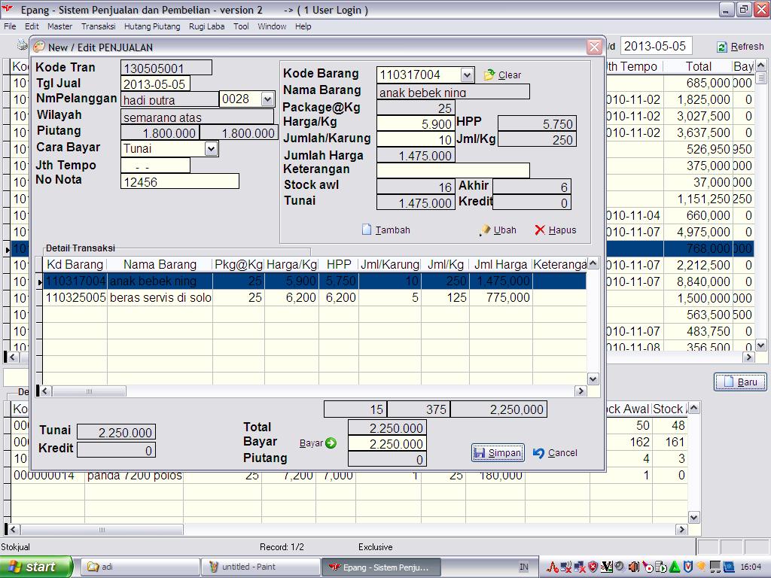Select the beras servis di solo row
This screenshot has width=771, height=578.
pos(160,298)
